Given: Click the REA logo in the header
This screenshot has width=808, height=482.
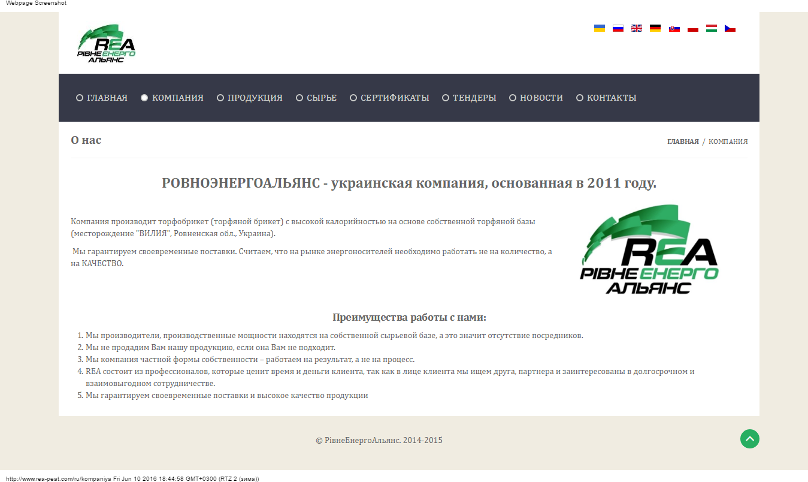Looking at the screenshot, I should pyautogui.click(x=106, y=43).
